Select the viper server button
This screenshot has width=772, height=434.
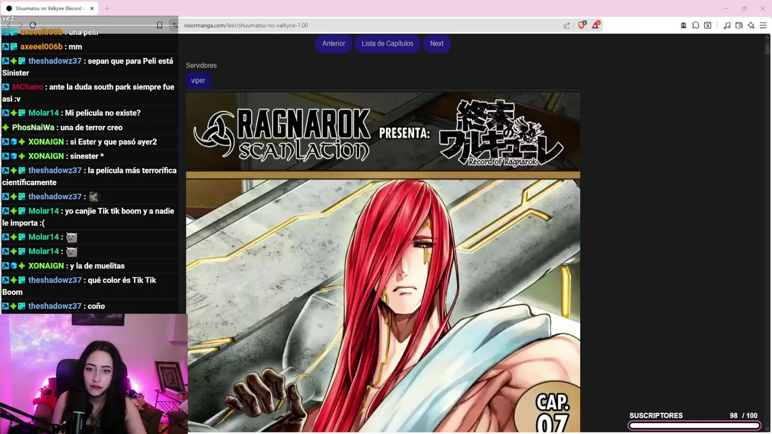[x=198, y=81]
